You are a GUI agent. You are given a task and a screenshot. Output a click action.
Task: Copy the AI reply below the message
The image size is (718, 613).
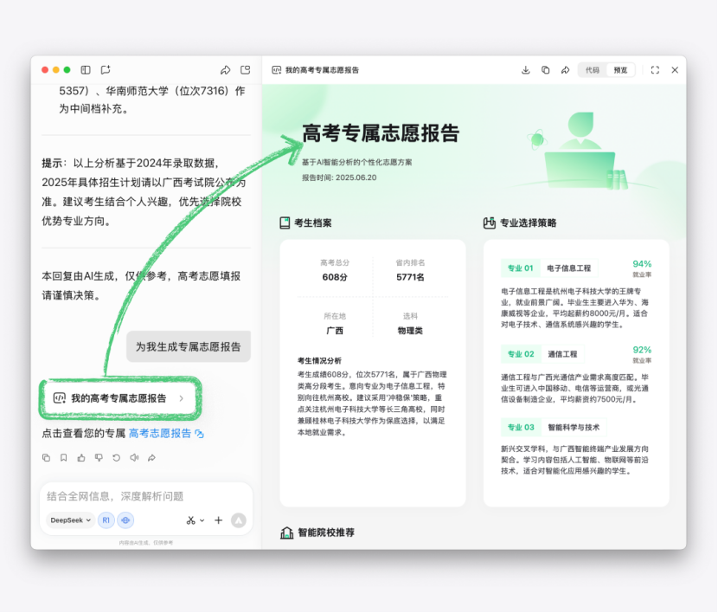pos(46,458)
